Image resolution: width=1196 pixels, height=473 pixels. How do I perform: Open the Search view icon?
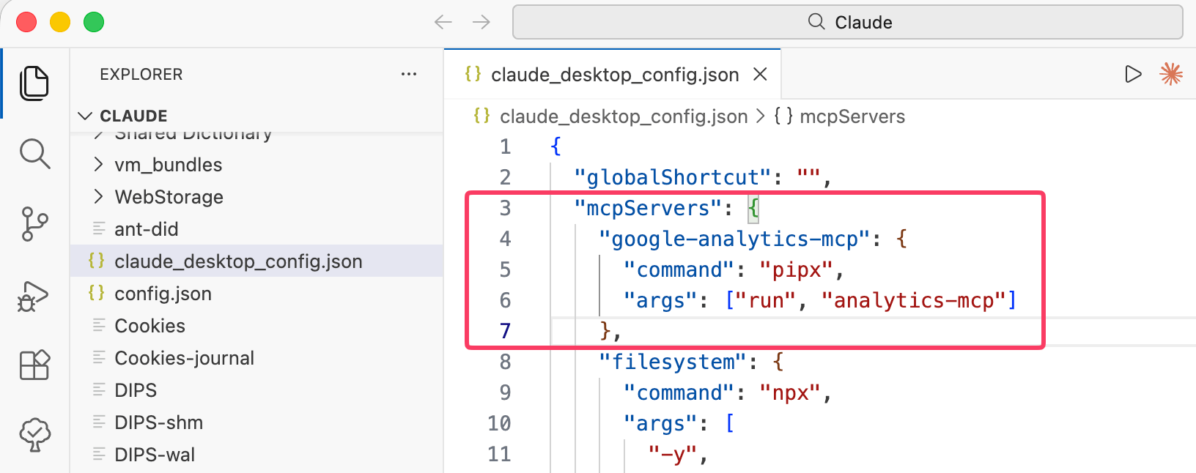pyautogui.click(x=34, y=154)
